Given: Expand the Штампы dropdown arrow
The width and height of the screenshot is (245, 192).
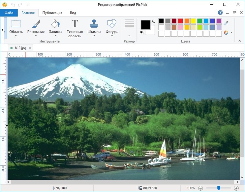Looking at the screenshot, I should click(94, 36).
